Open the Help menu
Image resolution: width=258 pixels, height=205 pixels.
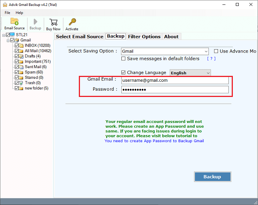coord(19,13)
